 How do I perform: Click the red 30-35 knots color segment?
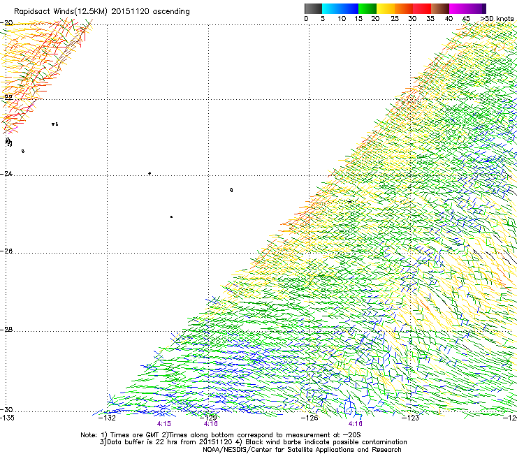tap(422, 8)
